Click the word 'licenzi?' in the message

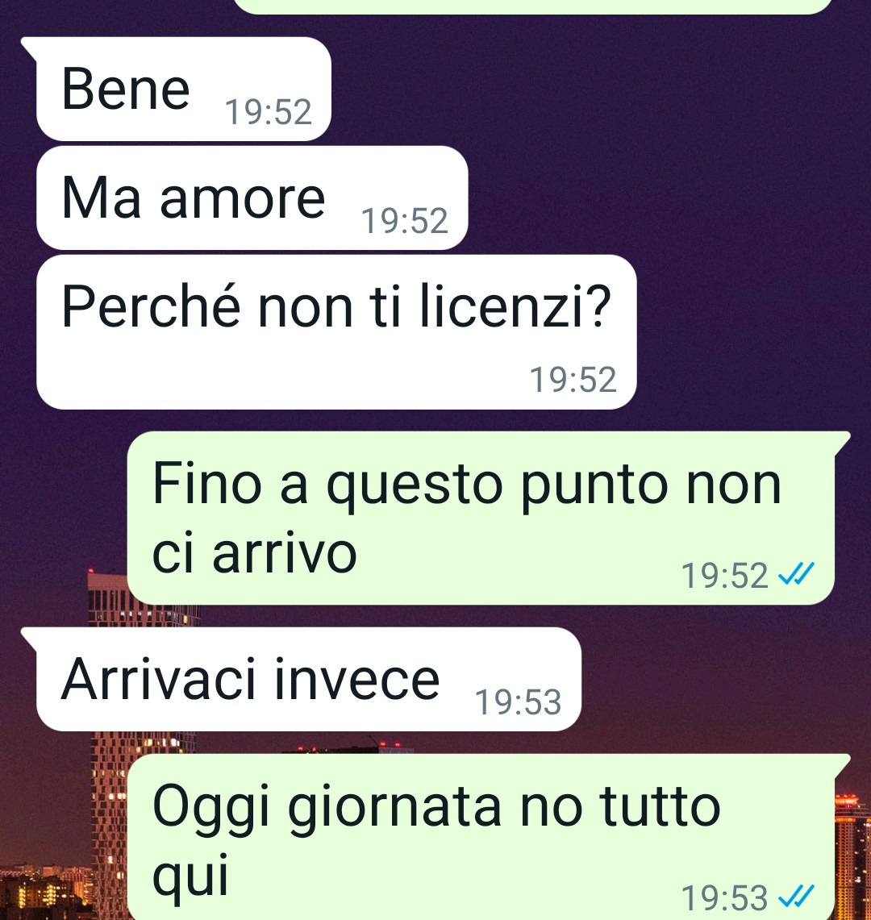516,306
